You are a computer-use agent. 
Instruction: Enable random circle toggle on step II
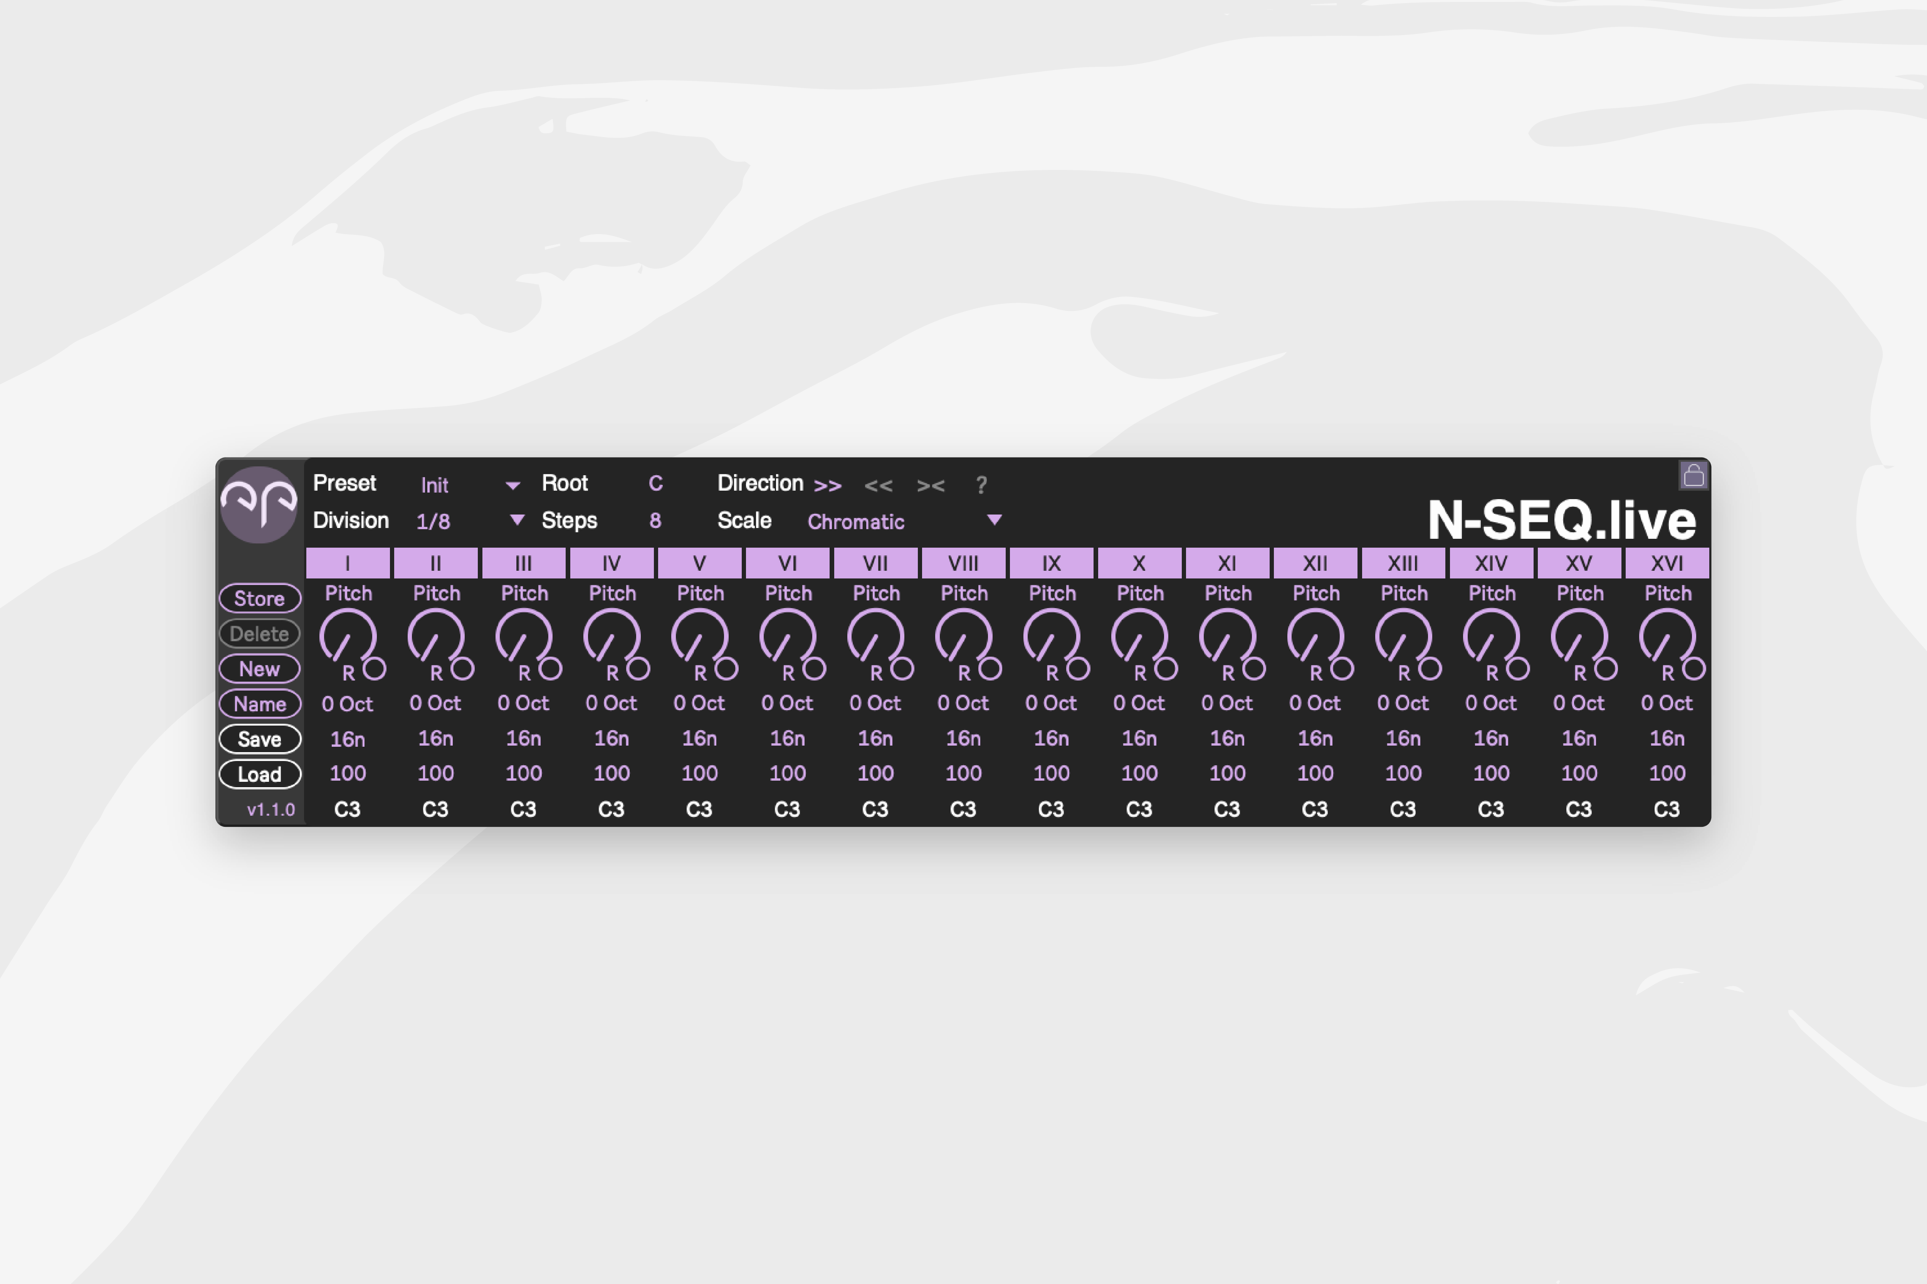click(463, 669)
